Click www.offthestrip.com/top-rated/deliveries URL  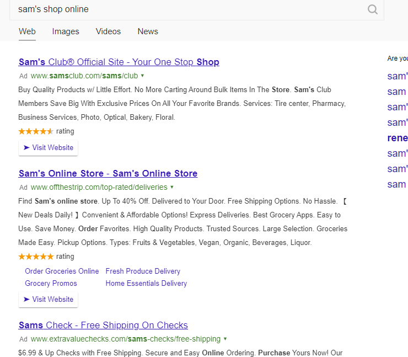[x=99, y=187]
